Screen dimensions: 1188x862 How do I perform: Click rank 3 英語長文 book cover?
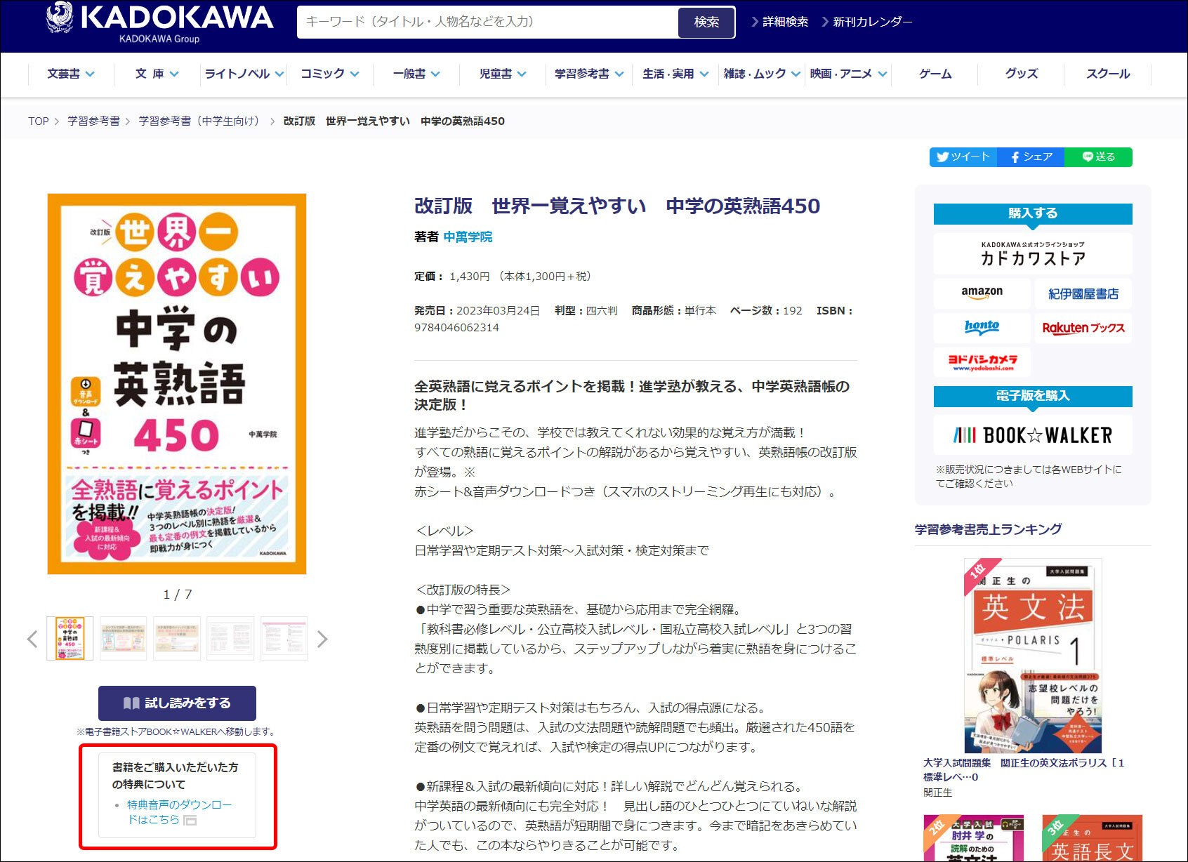click(1093, 838)
